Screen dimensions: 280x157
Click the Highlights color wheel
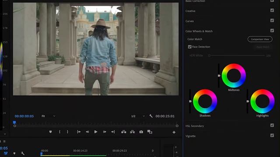tap(262, 101)
